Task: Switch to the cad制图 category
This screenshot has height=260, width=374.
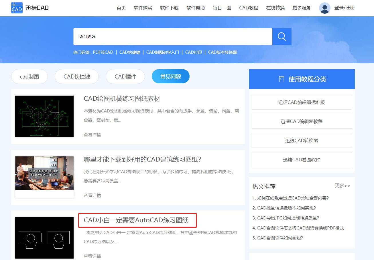Action: [x=29, y=76]
